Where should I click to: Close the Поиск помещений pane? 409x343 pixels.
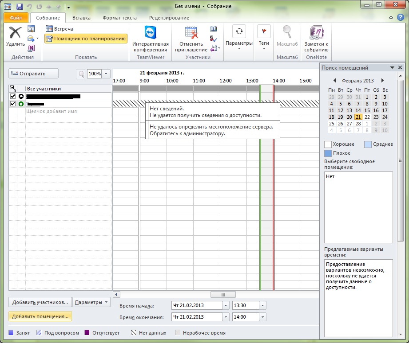tap(400, 67)
